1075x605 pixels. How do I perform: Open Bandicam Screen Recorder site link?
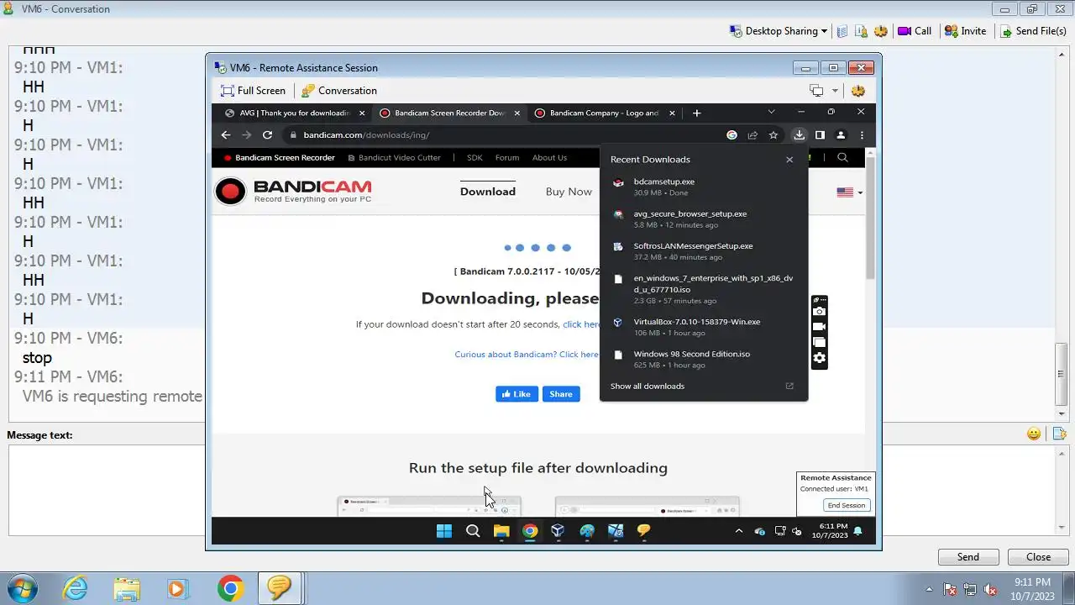point(279,157)
